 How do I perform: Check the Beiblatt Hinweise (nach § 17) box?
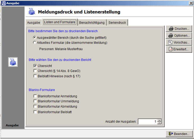point(35,76)
